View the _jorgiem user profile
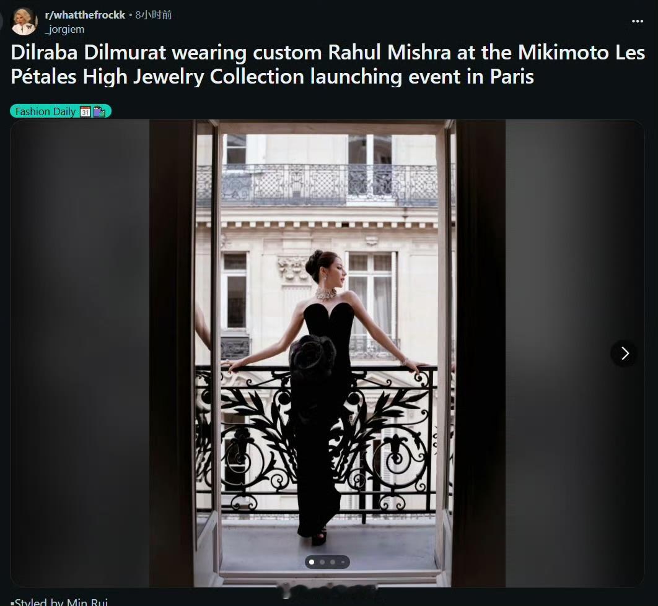Image resolution: width=658 pixels, height=606 pixels. click(64, 29)
